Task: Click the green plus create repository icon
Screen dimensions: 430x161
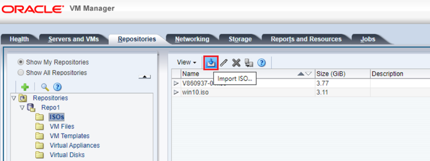Action: (x=25, y=87)
